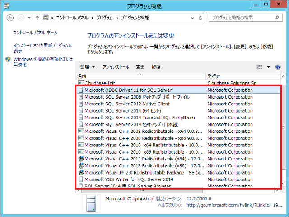Click Cloudbase Solutions Srl publisher cell
This screenshot has width=289, height=217.
[232, 83]
